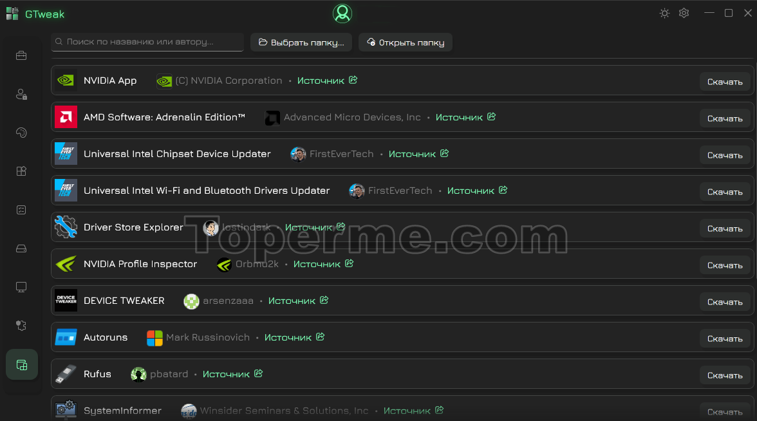The image size is (757, 421).
Task: Open the Источник link for DEVICE TWEAKER
Action: (299, 301)
